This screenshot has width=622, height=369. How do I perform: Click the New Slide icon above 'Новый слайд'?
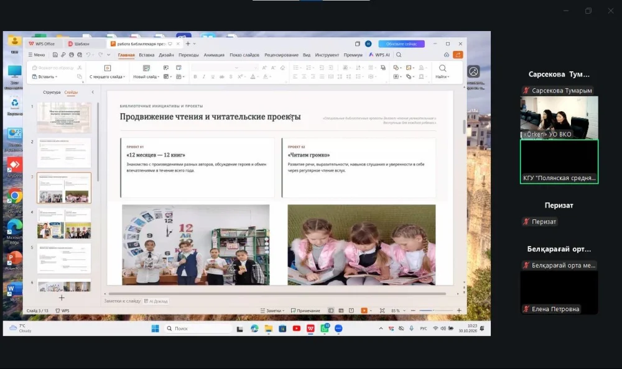[146, 68]
